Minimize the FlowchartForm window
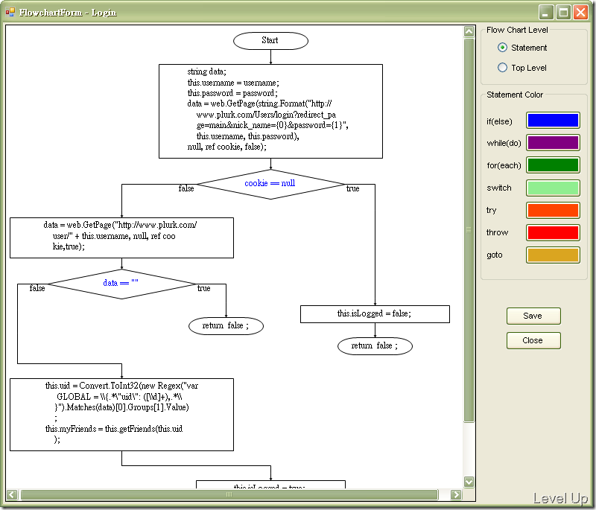This screenshot has width=596, height=510. click(546, 12)
